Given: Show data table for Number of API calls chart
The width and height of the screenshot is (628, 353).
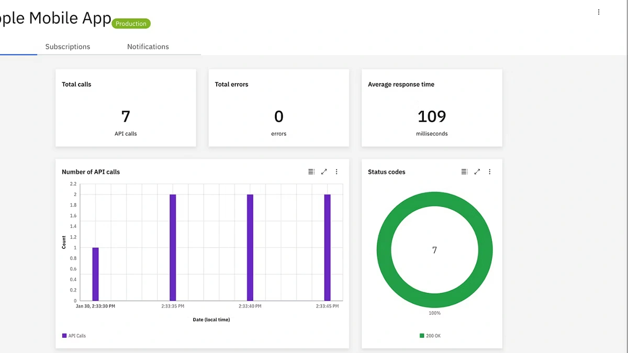Looking at the screenshot, I should click(311, 172).
